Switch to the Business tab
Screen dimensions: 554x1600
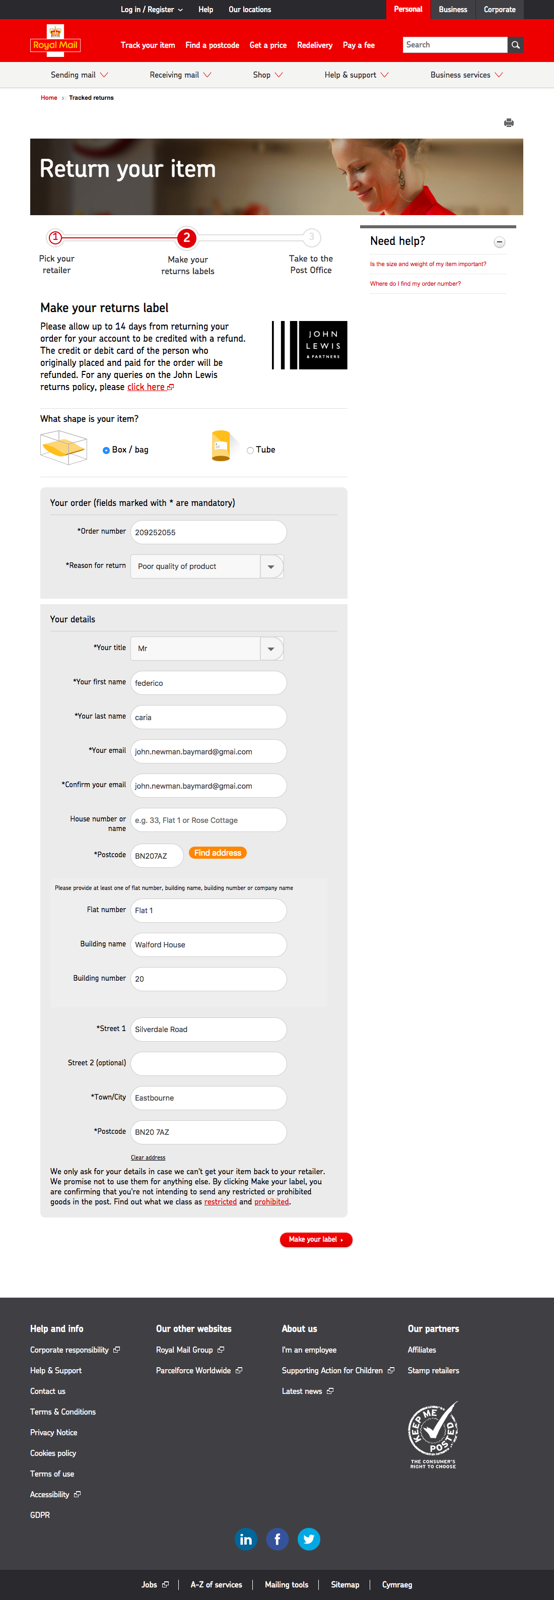[x=453, y=9]
